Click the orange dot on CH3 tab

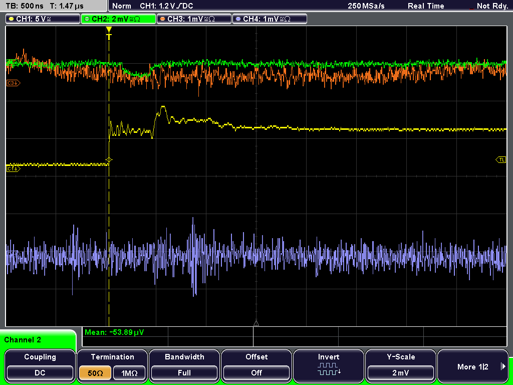[x=162, y=19]
